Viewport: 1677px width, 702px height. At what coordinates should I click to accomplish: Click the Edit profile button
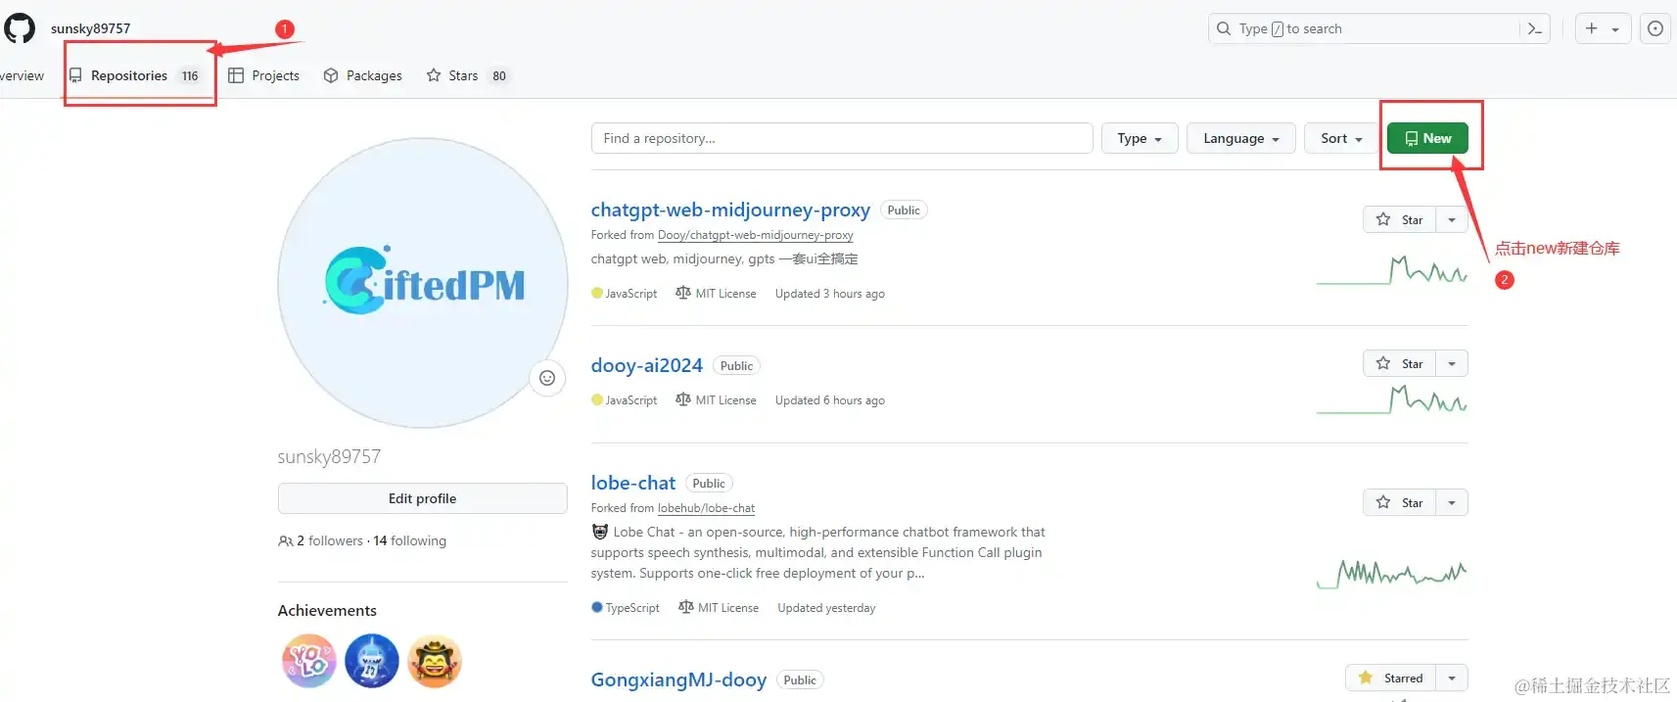[x=423, y=498]
